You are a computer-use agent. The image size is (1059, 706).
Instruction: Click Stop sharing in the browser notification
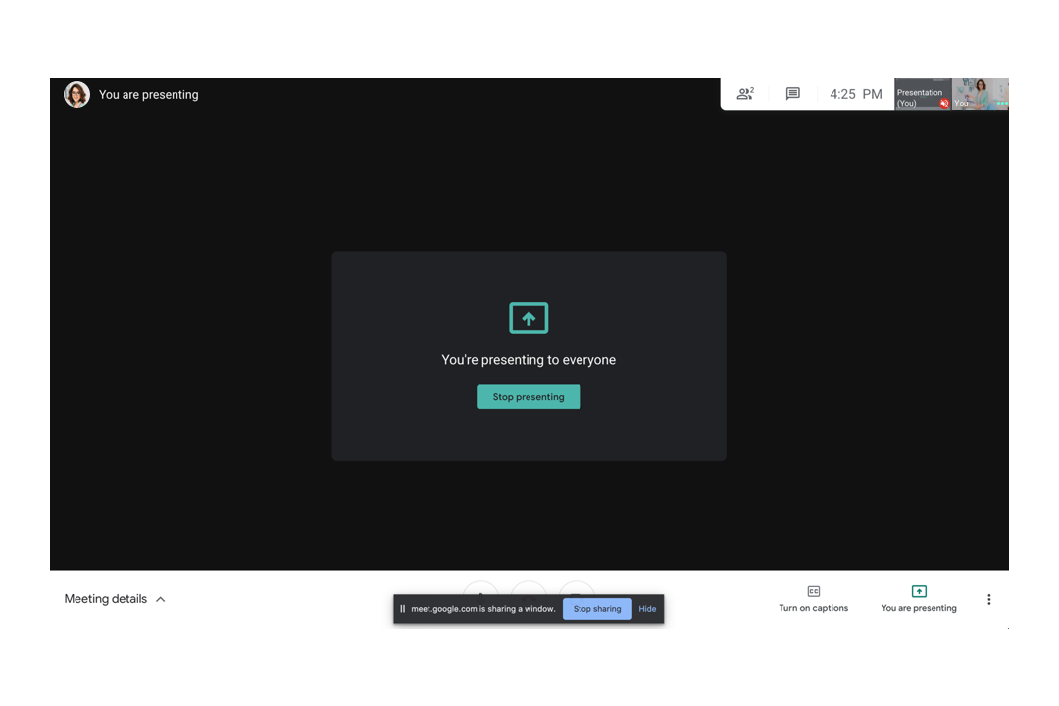coord(597,609)
